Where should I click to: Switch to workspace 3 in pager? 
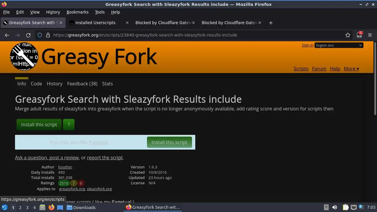pos(27,208)
